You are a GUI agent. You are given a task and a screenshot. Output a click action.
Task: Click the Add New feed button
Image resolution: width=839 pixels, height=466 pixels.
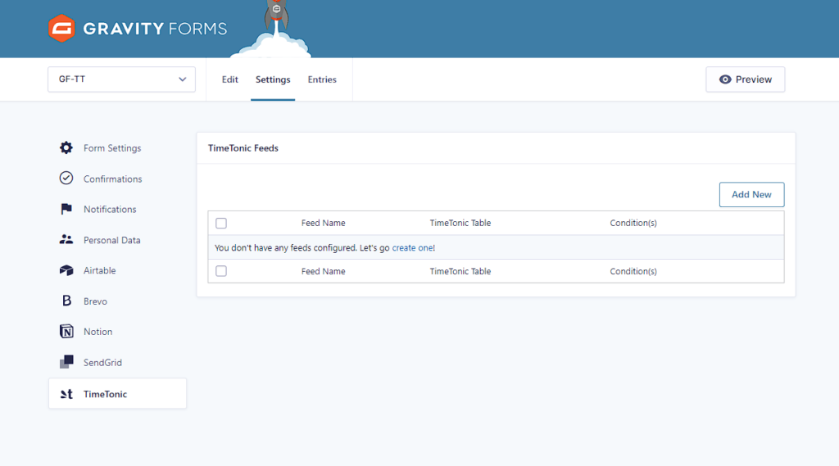coord(752,195)
